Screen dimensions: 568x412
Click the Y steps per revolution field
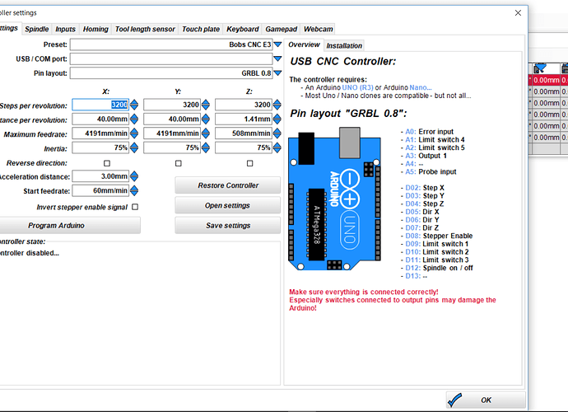tap(171, 105)
